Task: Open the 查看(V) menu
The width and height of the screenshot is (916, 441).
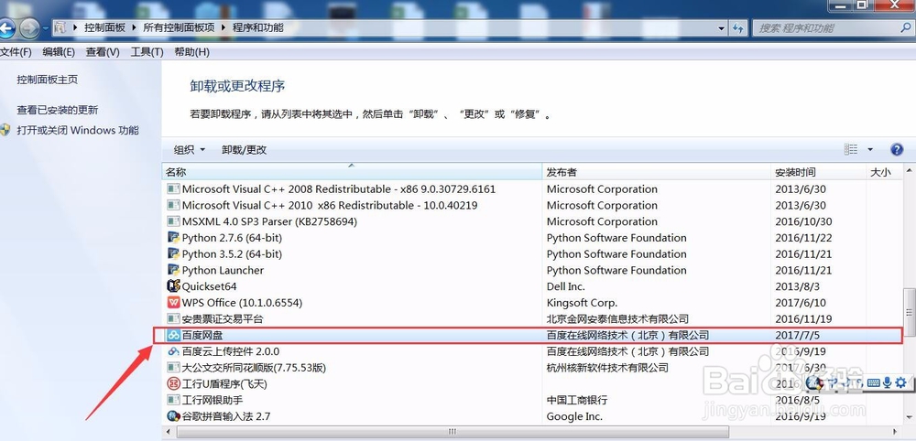Action: pyautogui.click(x=103, y=52)
